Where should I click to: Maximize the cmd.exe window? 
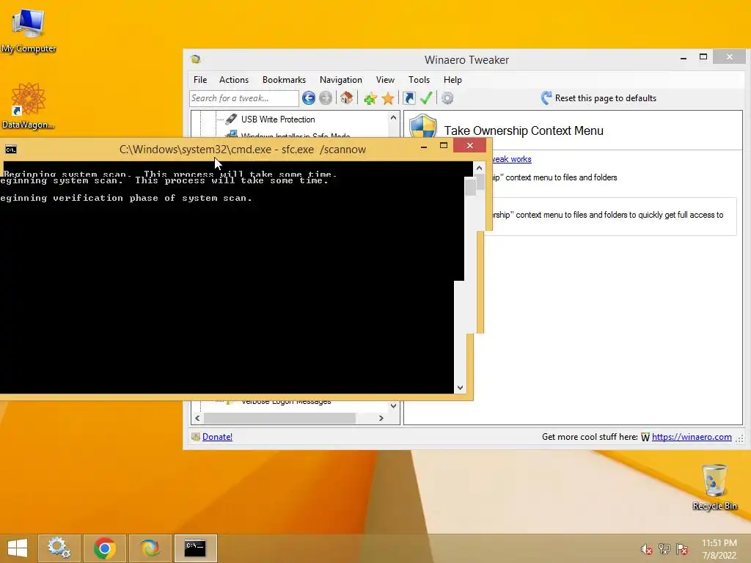tap(444, 146)
